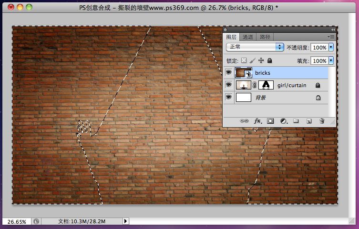Click the link layers icon

[244, 120]
